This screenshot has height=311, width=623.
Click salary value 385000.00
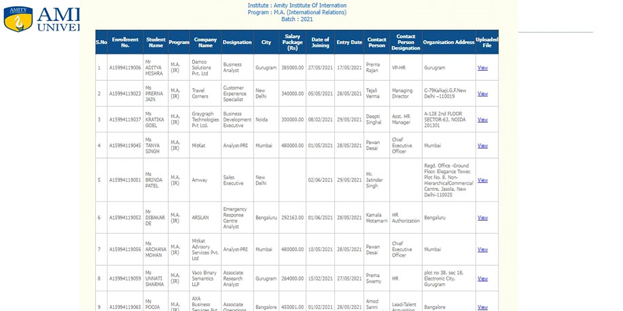292,68
